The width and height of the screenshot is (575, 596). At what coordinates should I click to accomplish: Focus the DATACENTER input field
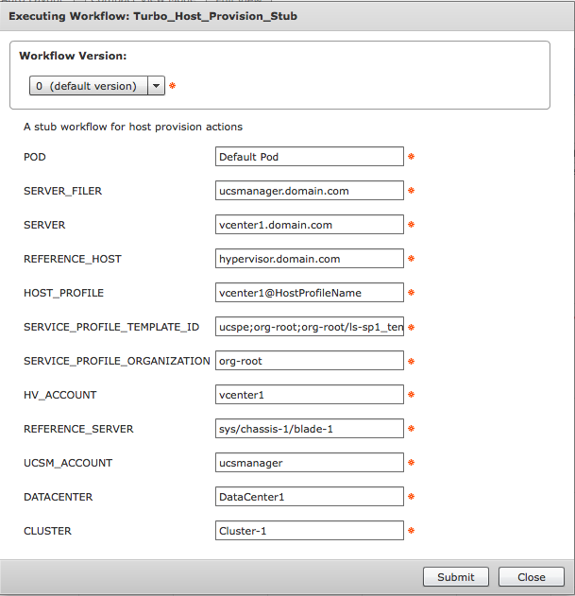tap(310, 497)
